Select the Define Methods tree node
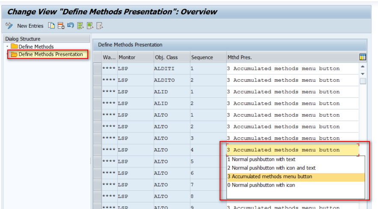Screen dimensions: 378x209 [x=36, y=47]
